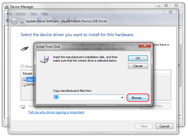Cancel the Update Driver Software wizard

[x=164, y=126]
